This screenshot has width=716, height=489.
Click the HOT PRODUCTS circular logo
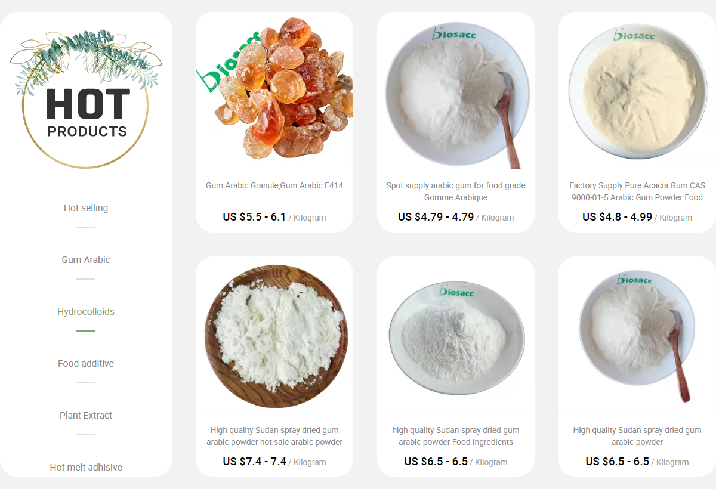86,98
